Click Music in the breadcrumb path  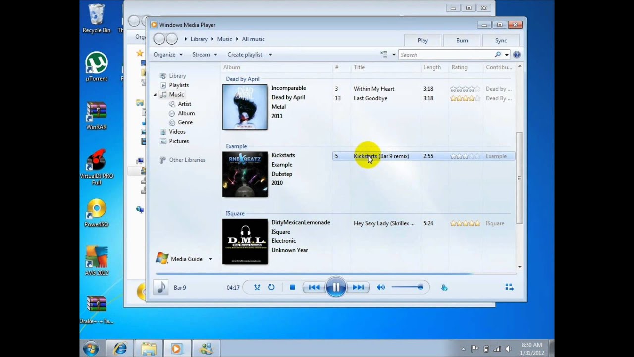(224, 39)
